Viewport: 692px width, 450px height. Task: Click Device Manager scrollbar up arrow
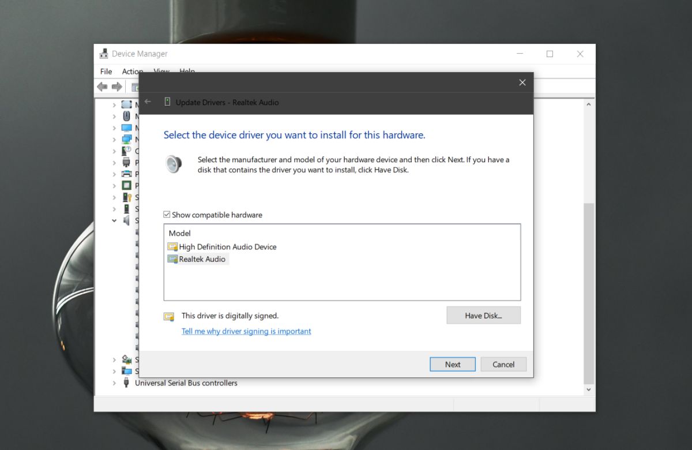589,104
